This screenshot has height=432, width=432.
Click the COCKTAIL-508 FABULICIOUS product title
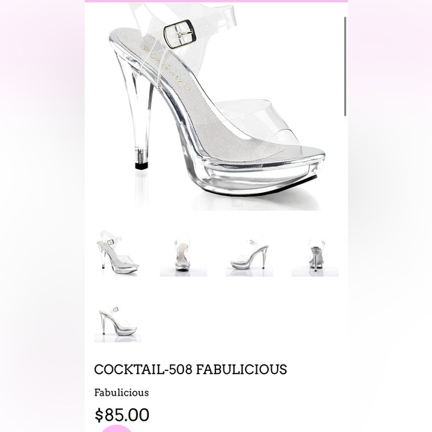191,369
